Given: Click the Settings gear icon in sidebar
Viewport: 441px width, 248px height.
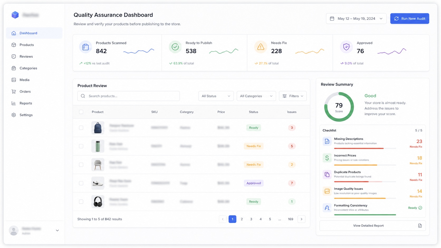Looking at the screenshot, I should pos(14,115).
